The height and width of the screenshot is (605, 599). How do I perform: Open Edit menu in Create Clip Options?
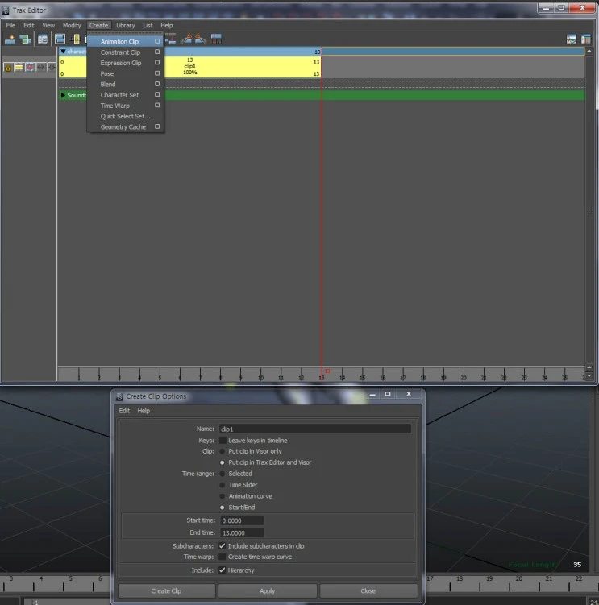(x=124, y=411)
